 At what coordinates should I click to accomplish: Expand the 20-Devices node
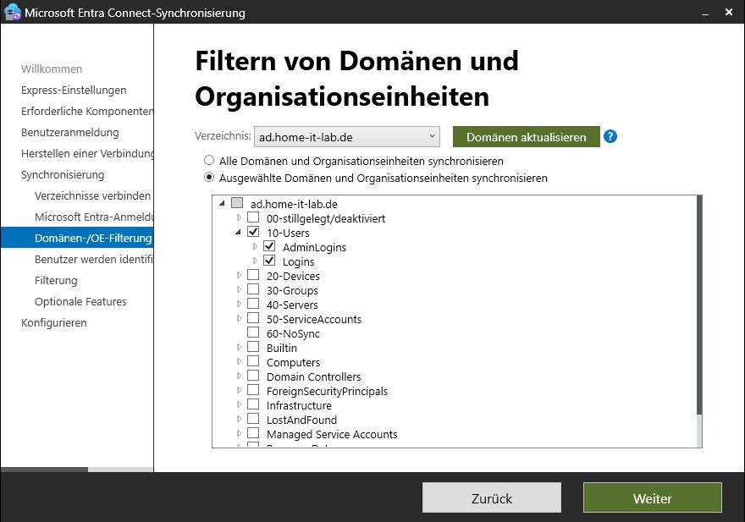pyautogui.click(x=239, y=275)
